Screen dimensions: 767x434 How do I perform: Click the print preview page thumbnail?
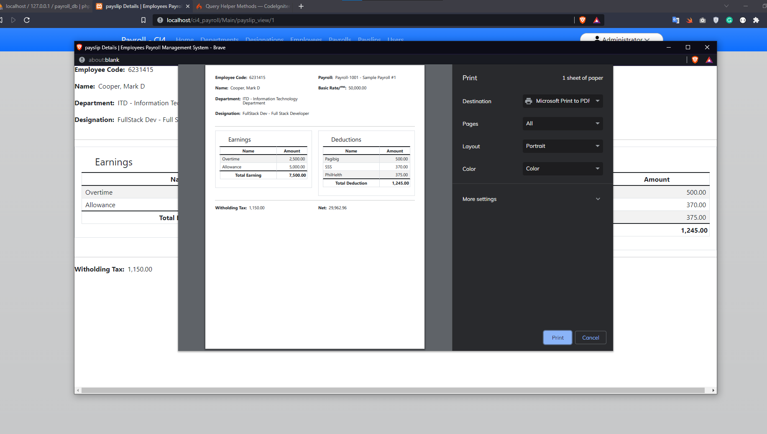tap(314, 207)
